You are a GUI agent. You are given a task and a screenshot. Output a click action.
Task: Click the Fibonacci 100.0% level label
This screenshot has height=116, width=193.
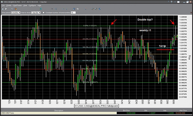point(90,82)
